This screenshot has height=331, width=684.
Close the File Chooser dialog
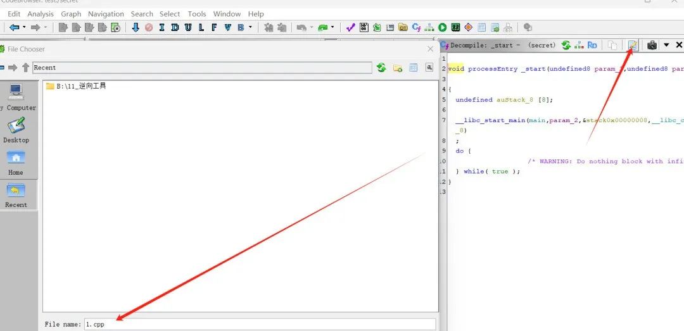431,49
